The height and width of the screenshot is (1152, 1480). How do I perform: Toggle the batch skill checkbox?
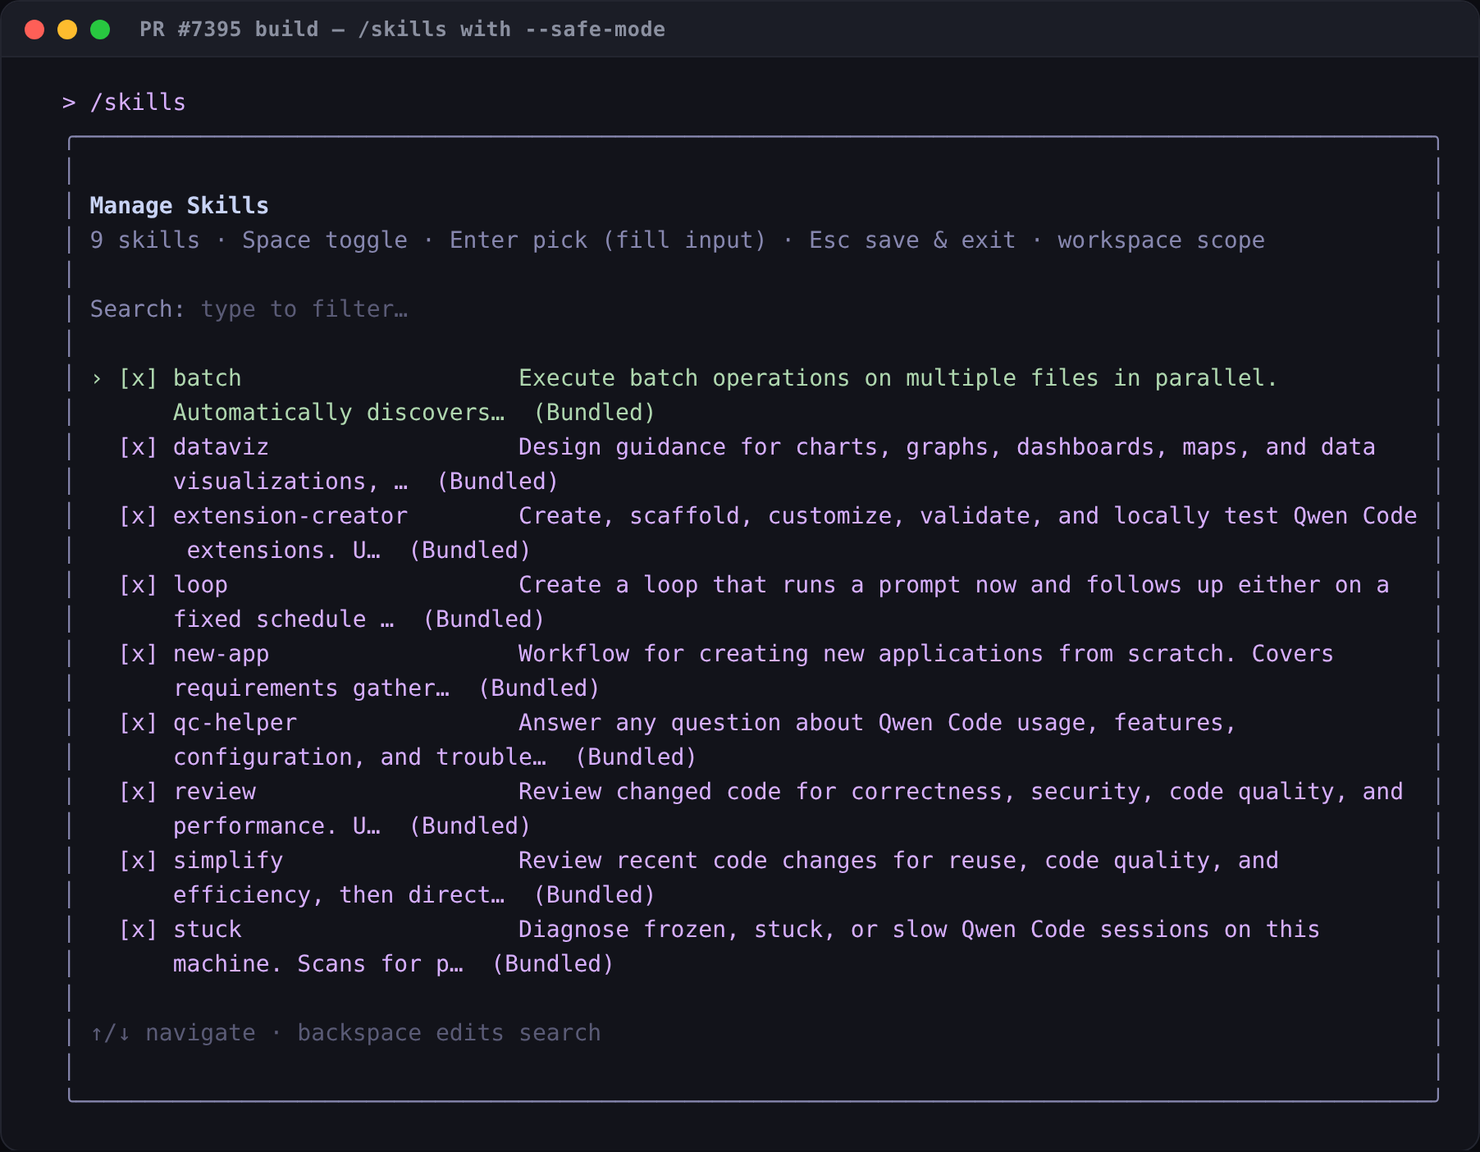click(x=138, y=378)
